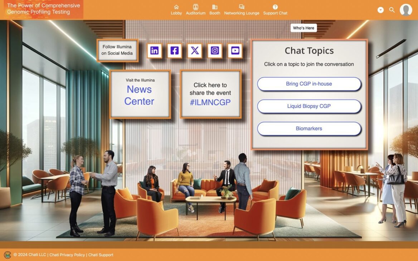The image size is (418, 261).
Task: Visit the Illumina News Center banner
Action: (140, 94)
